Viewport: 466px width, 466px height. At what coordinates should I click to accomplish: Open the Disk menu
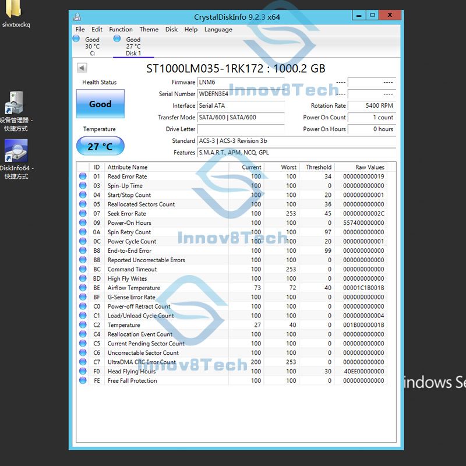171,29
